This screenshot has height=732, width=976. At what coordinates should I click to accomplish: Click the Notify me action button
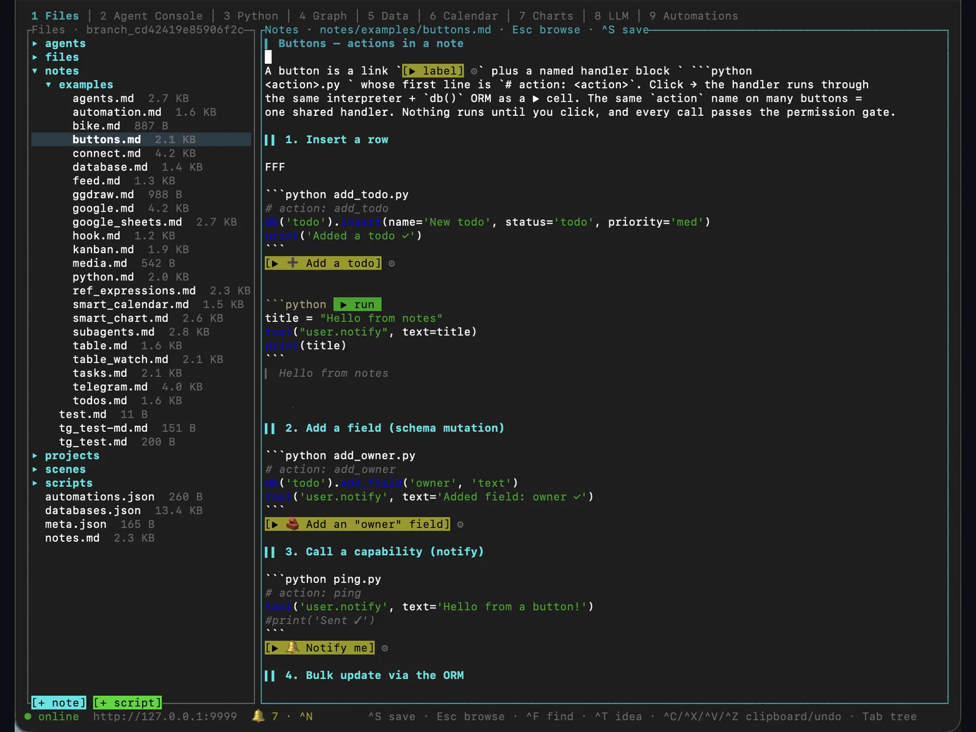[x=320, y=648]
